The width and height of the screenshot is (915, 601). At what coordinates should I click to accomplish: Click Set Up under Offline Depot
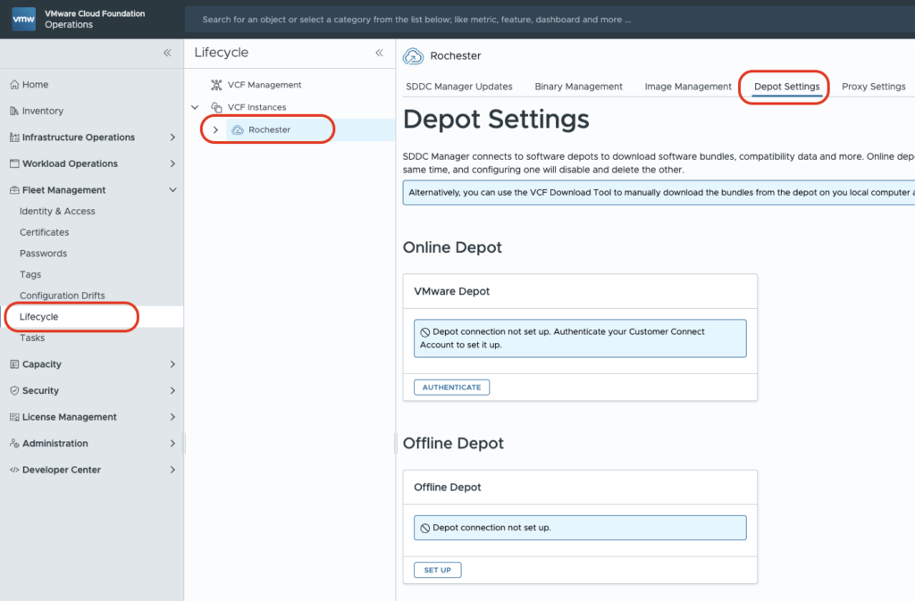(x=437, y=570)
